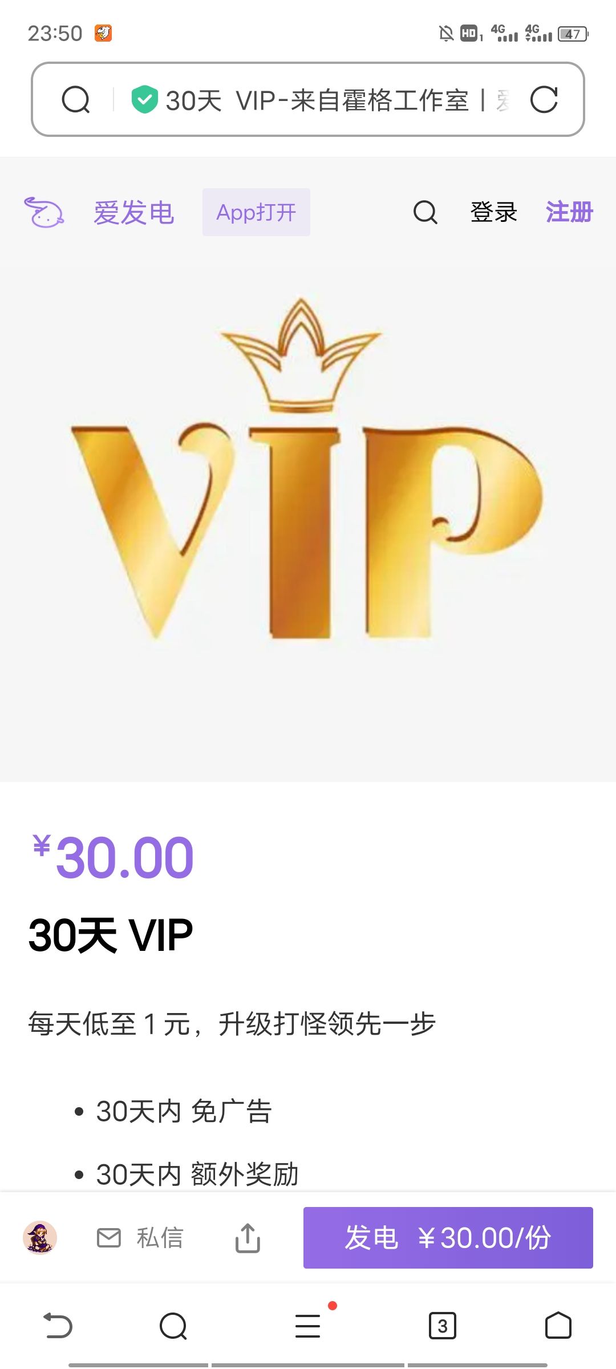Go back with the browser back arrow
The width and height of the screenshot is (616, 1369).
[58, 1326]
